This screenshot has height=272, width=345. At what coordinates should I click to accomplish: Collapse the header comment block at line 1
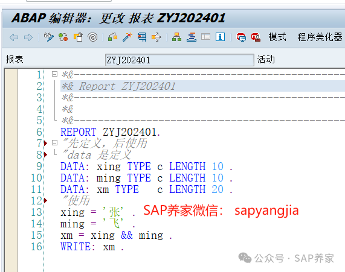[x=54, y=74]
